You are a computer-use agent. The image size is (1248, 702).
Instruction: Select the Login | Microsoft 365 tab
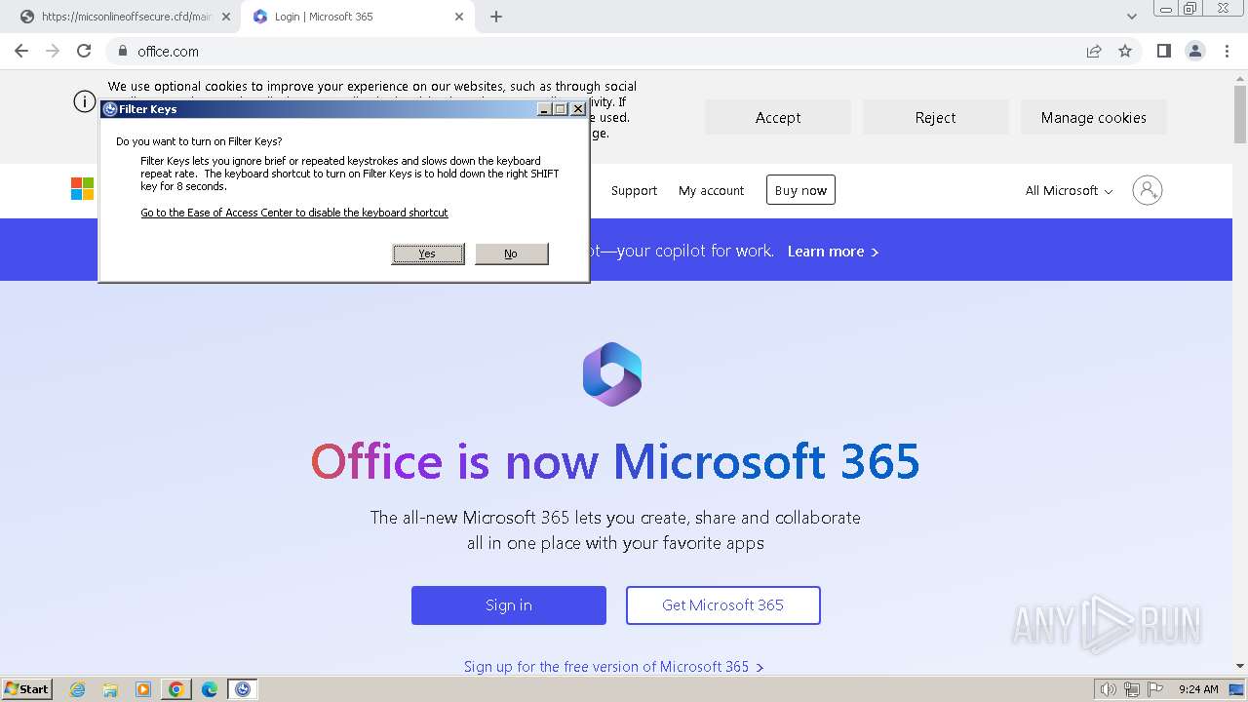point(358,17)
